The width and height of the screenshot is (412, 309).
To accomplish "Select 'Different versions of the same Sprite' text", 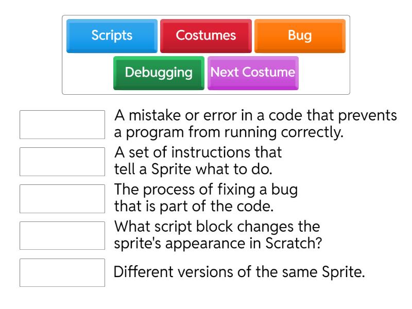I will (239, 271).
